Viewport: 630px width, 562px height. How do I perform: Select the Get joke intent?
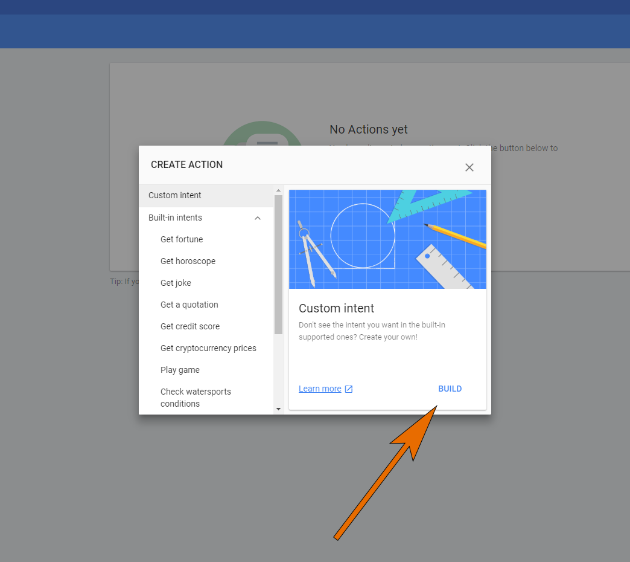coord(176,283)
